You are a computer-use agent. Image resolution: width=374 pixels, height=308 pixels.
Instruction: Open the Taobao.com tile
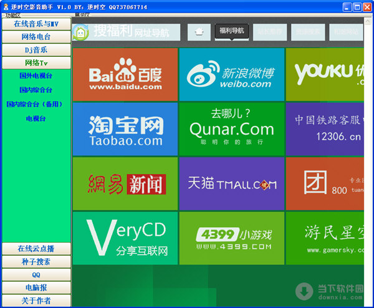(x=125, y=129)
